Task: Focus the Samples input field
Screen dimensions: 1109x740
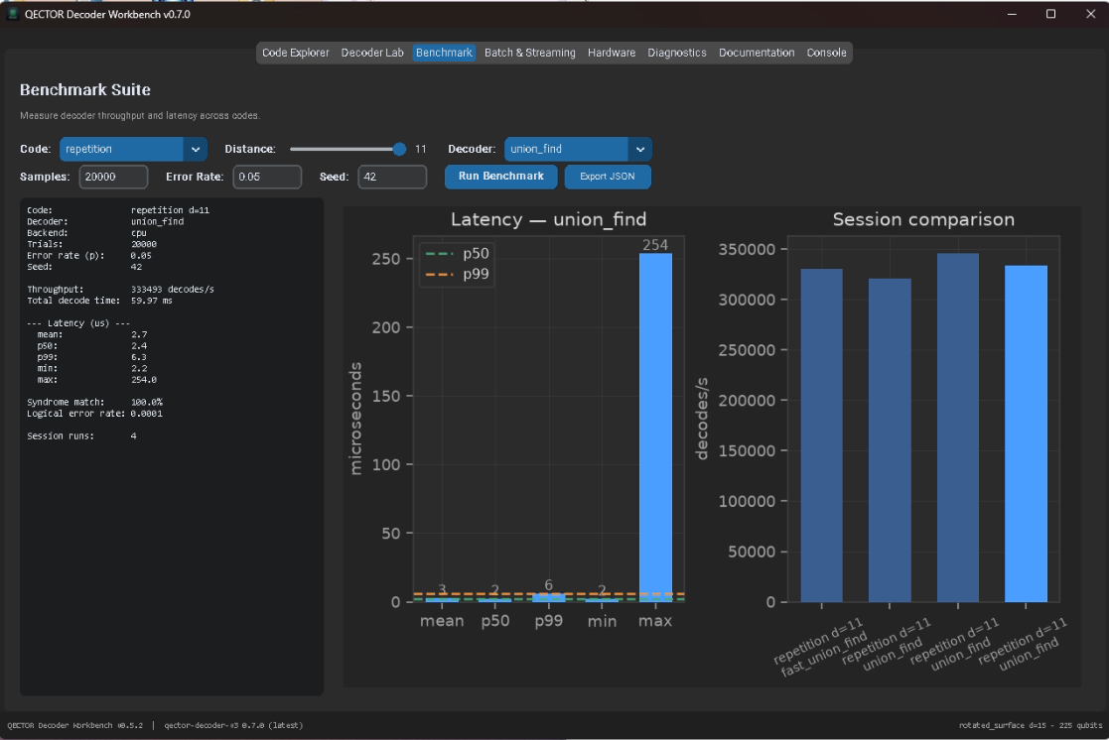Action: pyautogui.click(x=113, y=177)
